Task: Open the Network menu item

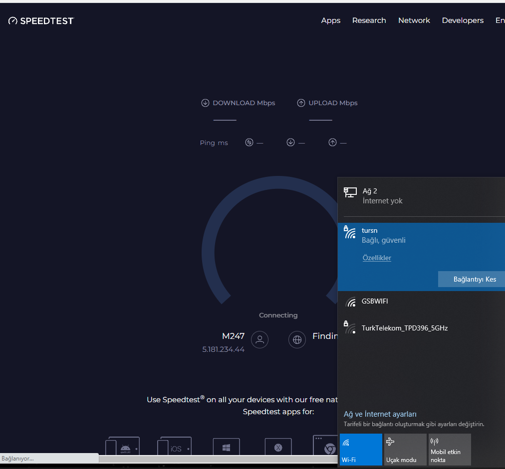Action: [414, 20]
